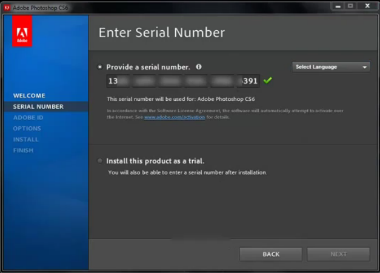Go to the Welcome step in the sidebar
Viewport: 380px width, 273px height.
pos(29,95)
